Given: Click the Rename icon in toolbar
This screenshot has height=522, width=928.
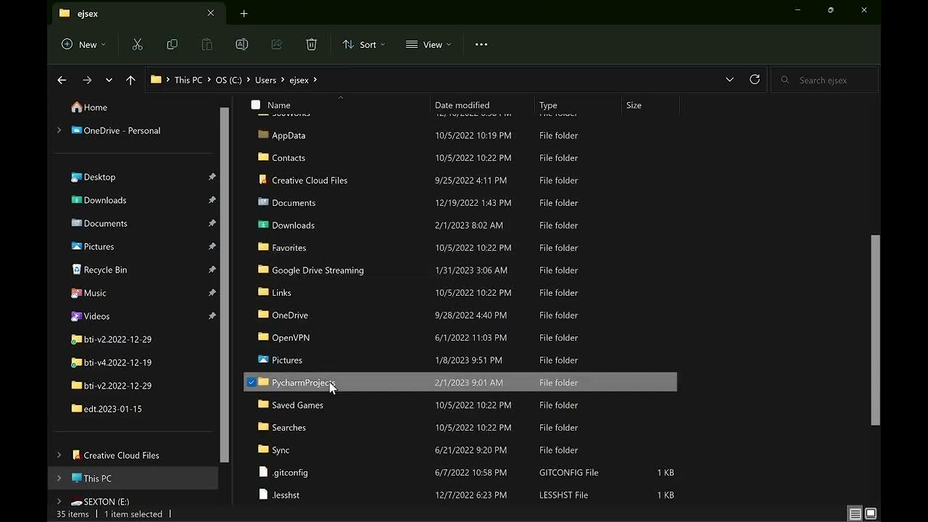Looking at the screenshot, I should pyautogui.click(x=241, y=44).
